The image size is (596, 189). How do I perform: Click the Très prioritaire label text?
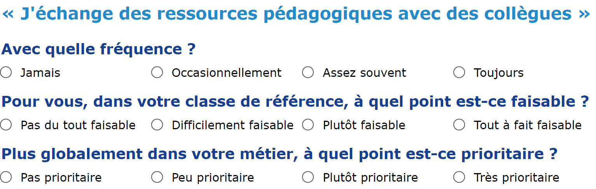pyautogui.click(x=516, y=178)
